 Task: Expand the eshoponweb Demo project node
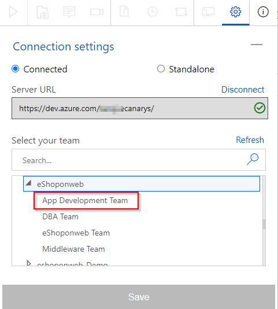pyautogui.click(x=29, y=263)
